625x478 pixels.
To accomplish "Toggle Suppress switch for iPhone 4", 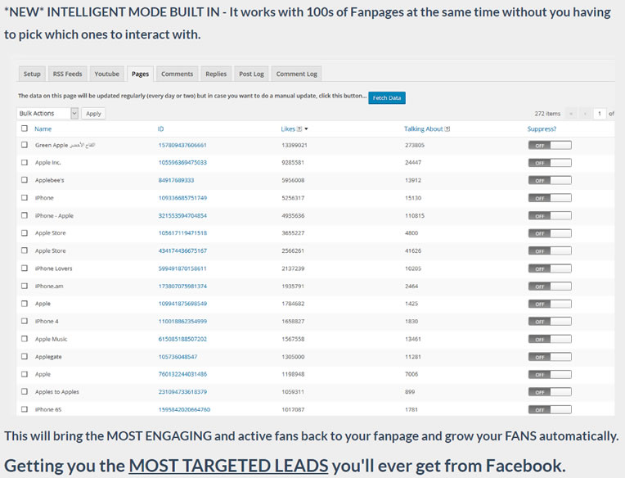I will (550, 322).
